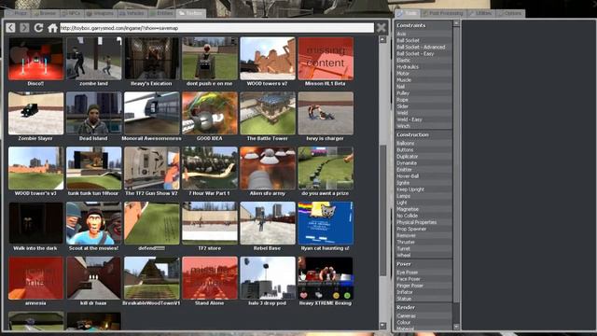597x336 pixels.
Task: Select the Inflator tool
Action: pos(423,292)
